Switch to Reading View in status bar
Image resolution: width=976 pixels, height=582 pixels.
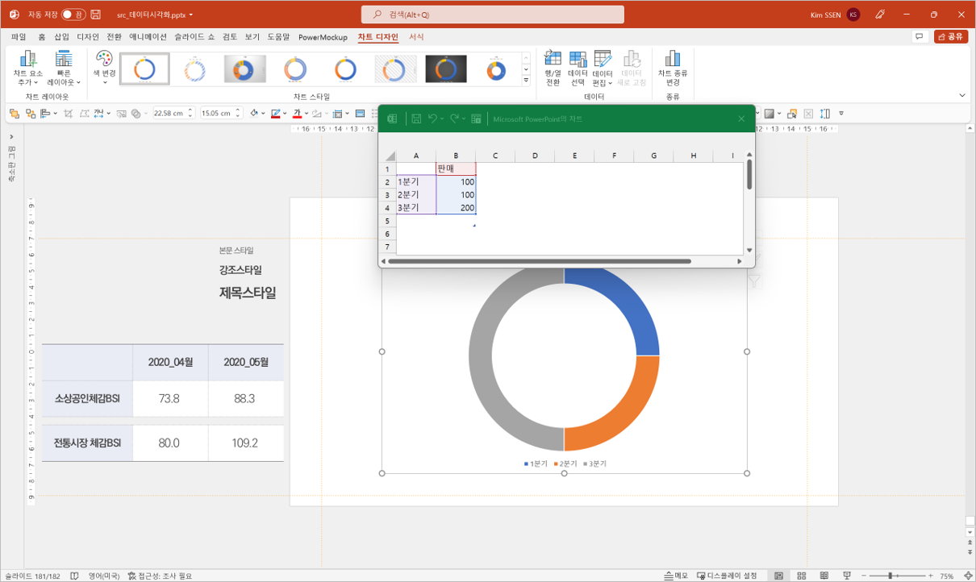pos(824,576)
